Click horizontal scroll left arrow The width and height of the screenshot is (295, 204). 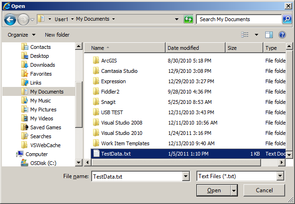pyautogui.click(x=87, y=163)
